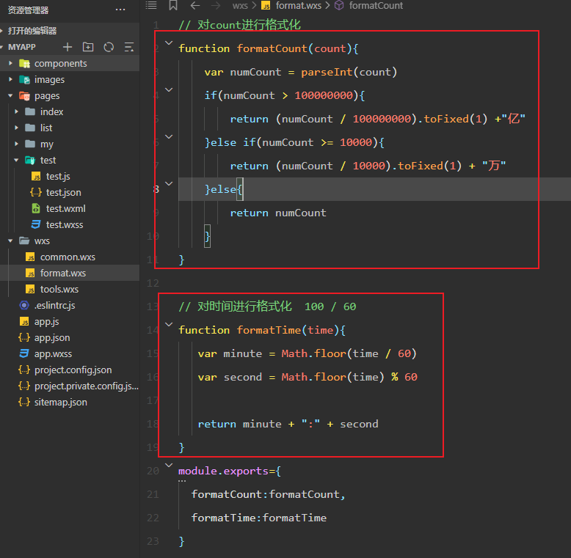The image size is (571, 558).
Task: Click the bookmark icon in editor toolbar
Action: click(x=173, y=5)
